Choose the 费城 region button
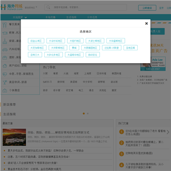Screen dimensions: 171x171 (x=74, y=47)
